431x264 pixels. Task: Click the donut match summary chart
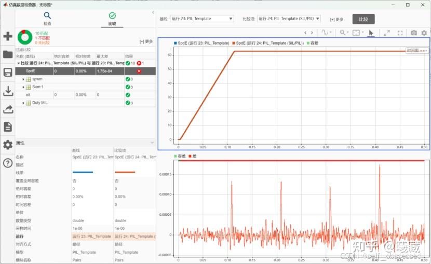tap(25, 37)
